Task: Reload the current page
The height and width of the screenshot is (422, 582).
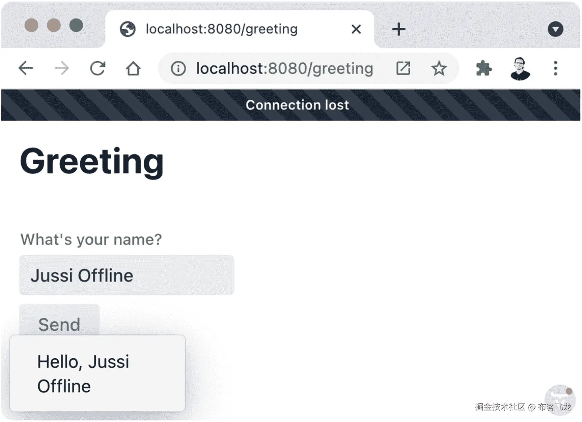Action: 98,68
